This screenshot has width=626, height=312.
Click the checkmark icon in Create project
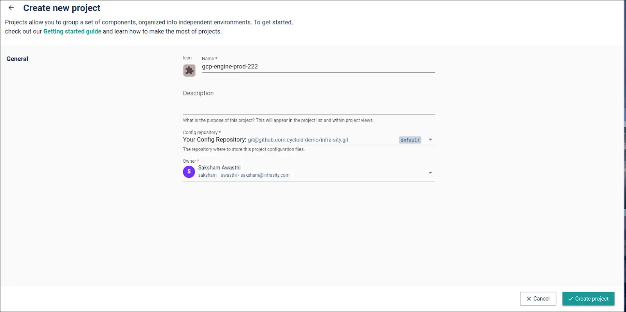point(571,299)
